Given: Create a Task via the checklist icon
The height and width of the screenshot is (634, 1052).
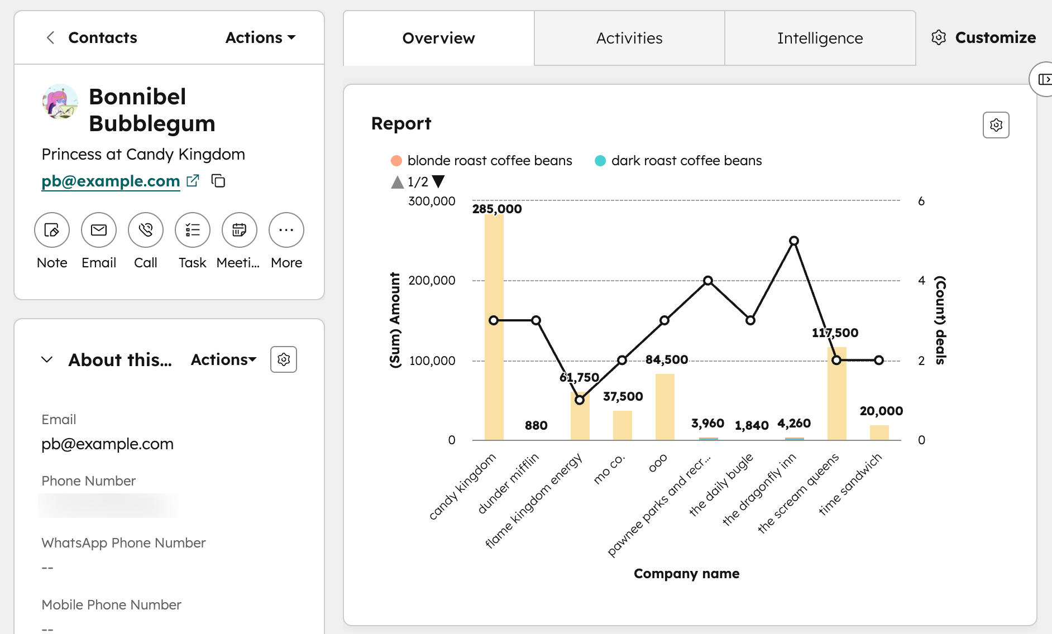Looking at the screenshot, I should [193, 230].
